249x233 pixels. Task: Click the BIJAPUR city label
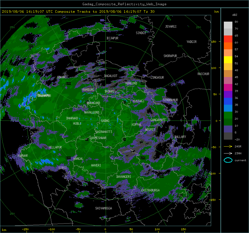(x=112, y=38)
